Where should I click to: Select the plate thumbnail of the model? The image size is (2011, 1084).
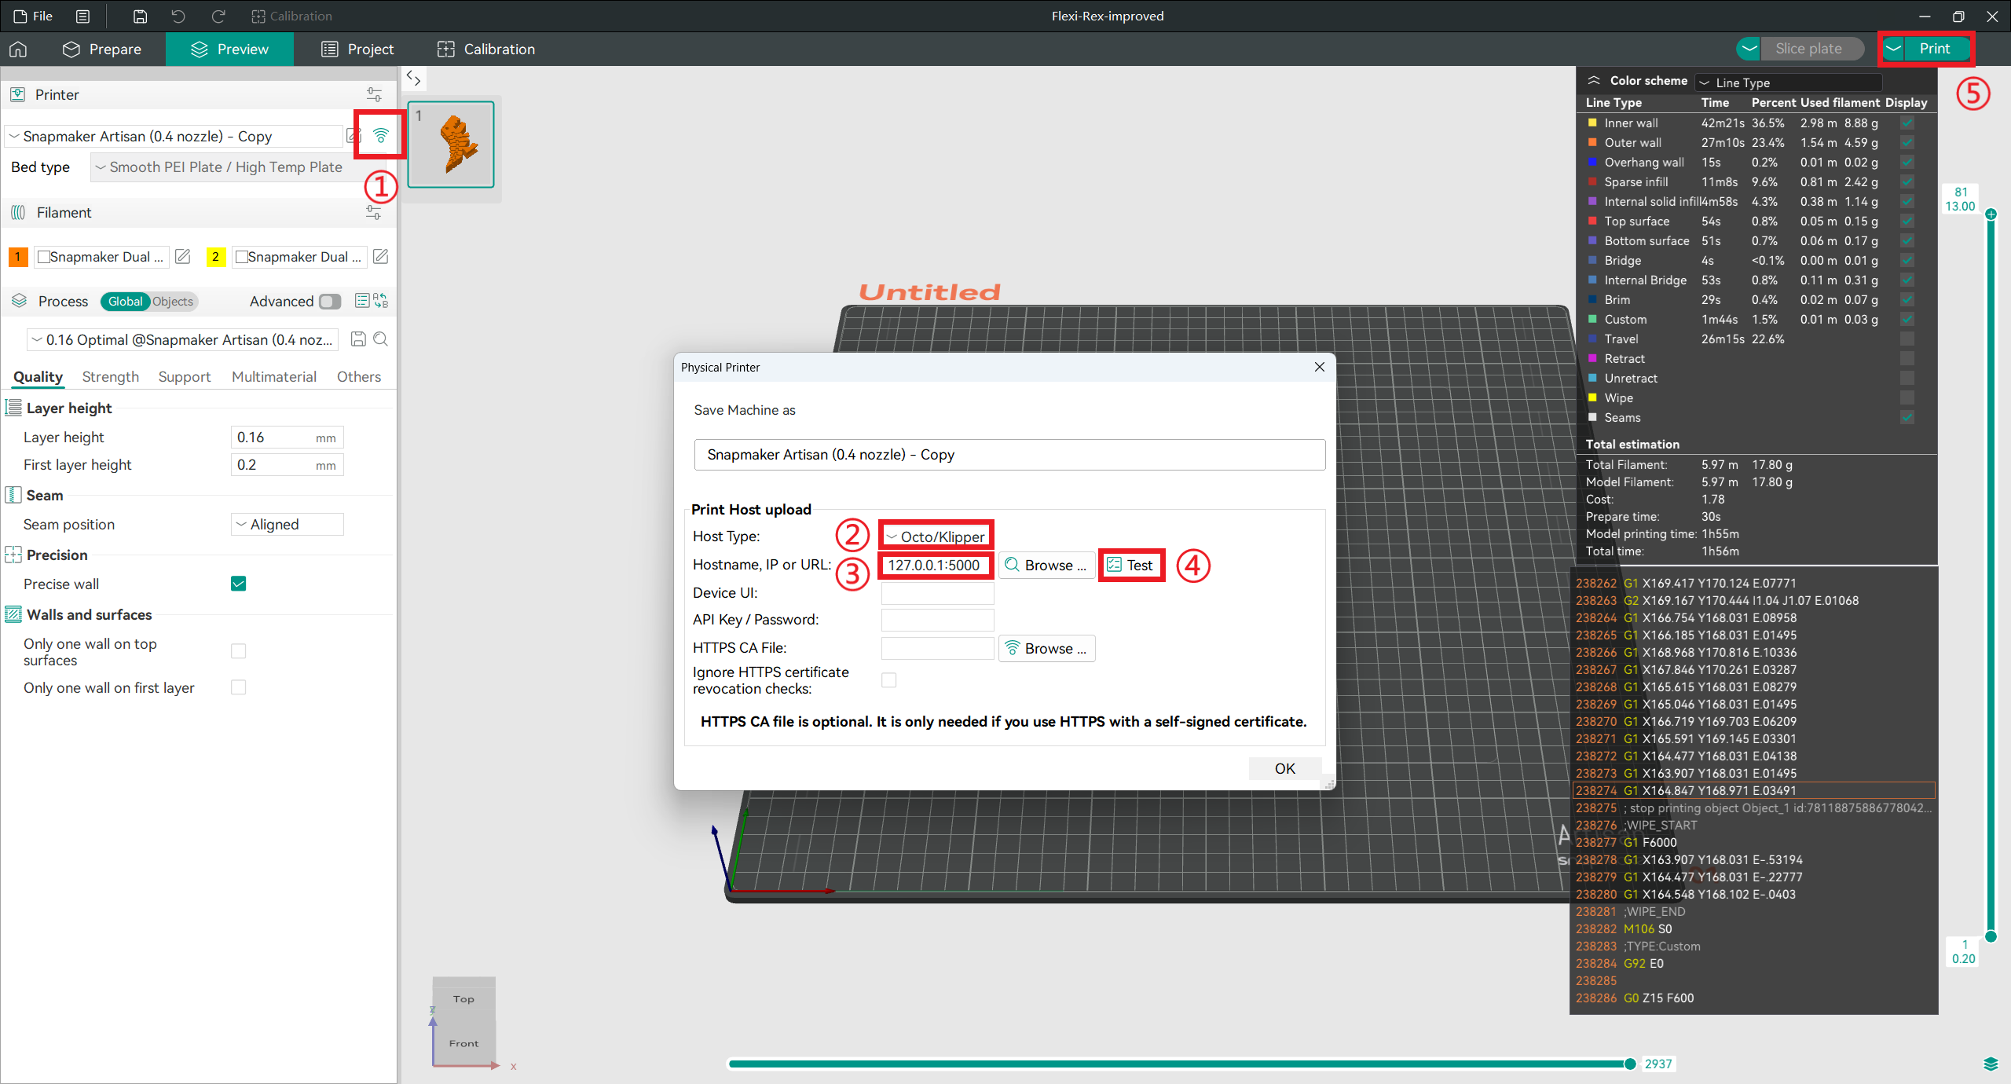(x=452, y=145)
